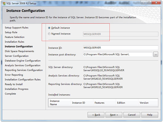Go back with the Back button
The height and width of the screenshot is (122, 163).
(96, 115)
